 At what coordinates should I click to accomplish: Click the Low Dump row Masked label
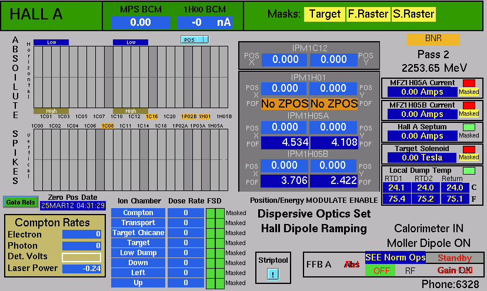tap(236, 253)
